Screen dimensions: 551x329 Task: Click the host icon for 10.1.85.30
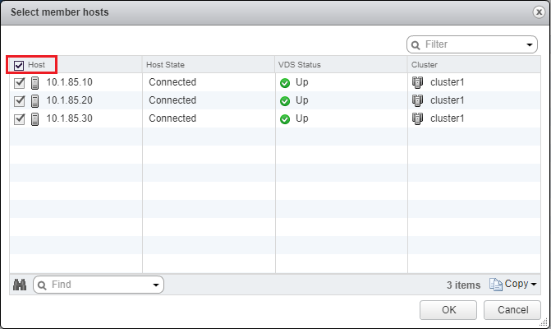(34, 119)
